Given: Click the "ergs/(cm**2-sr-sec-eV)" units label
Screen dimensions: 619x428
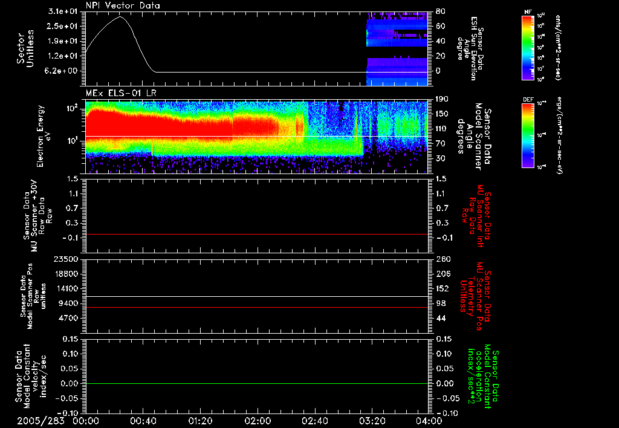Looking at the screenshot, I should 559,135.
